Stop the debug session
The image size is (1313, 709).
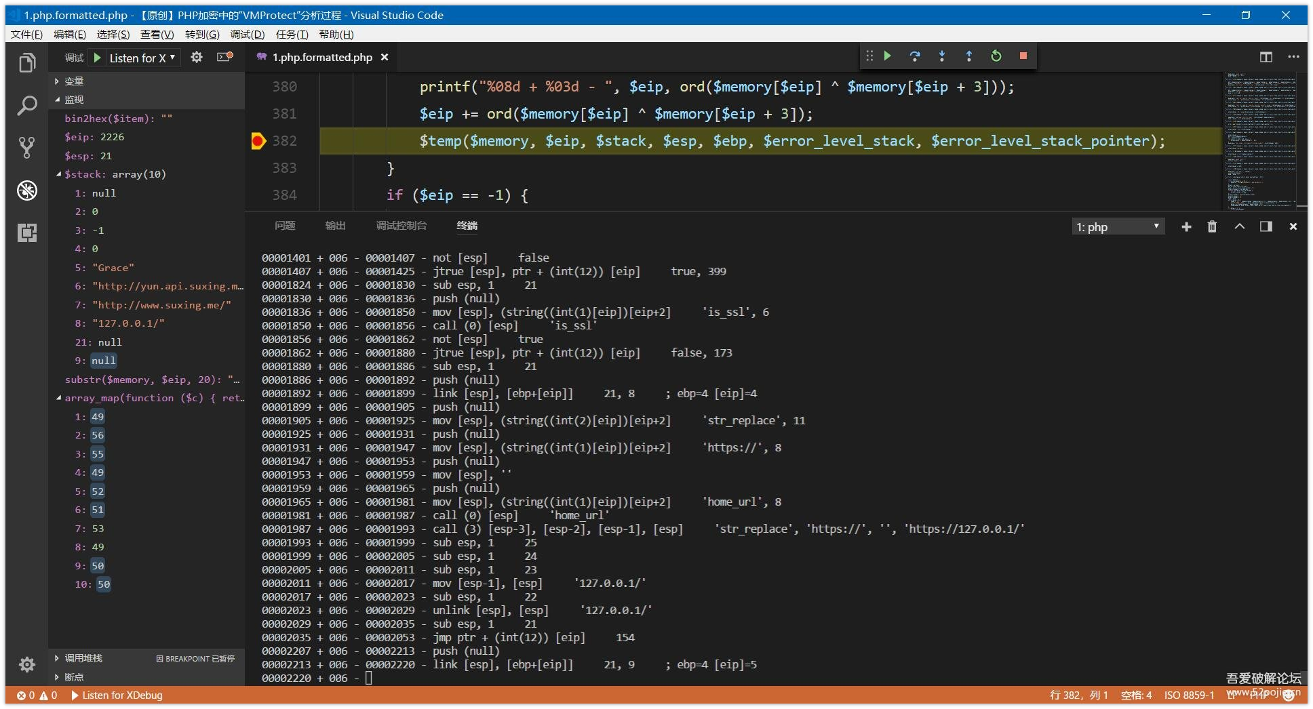point(1023,56)
